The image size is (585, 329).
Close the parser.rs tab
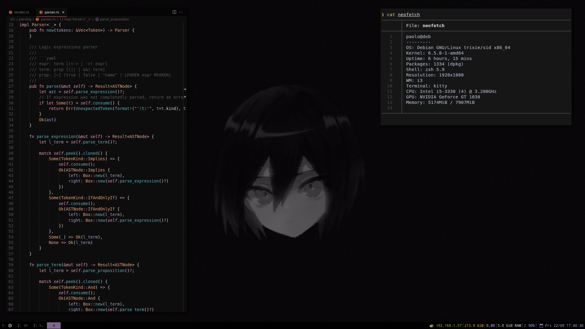(63, 12)
